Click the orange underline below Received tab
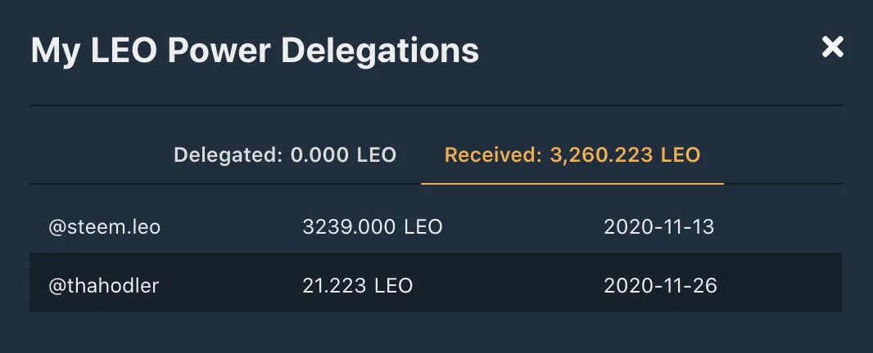The width and height of the screenshot is (873, 353). 572,183
